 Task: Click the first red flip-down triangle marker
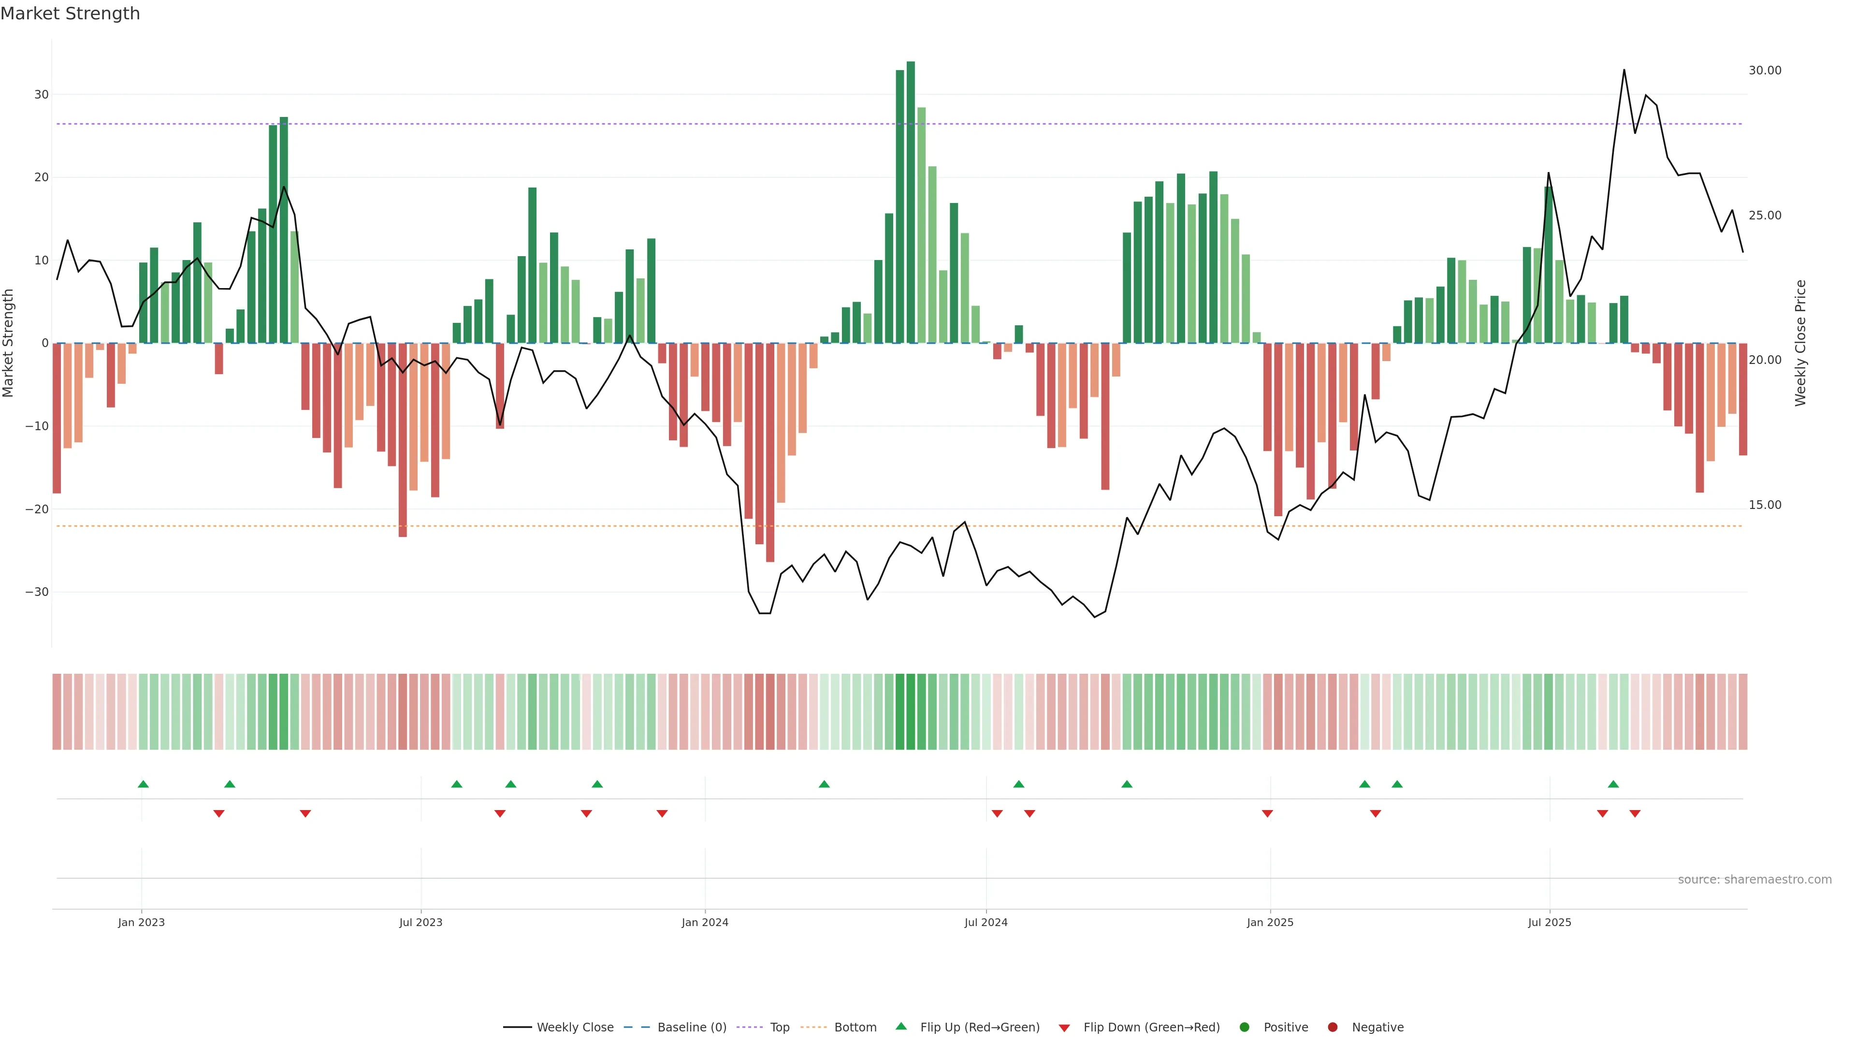(x=219, y=813)
